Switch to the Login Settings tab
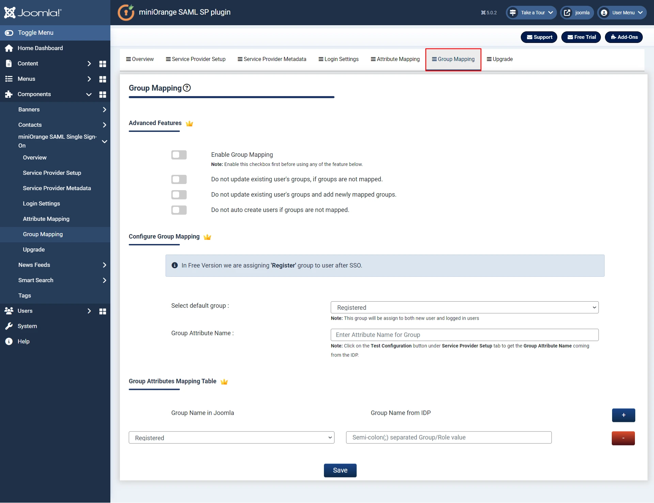654x503 pixels. click(339, 59)
